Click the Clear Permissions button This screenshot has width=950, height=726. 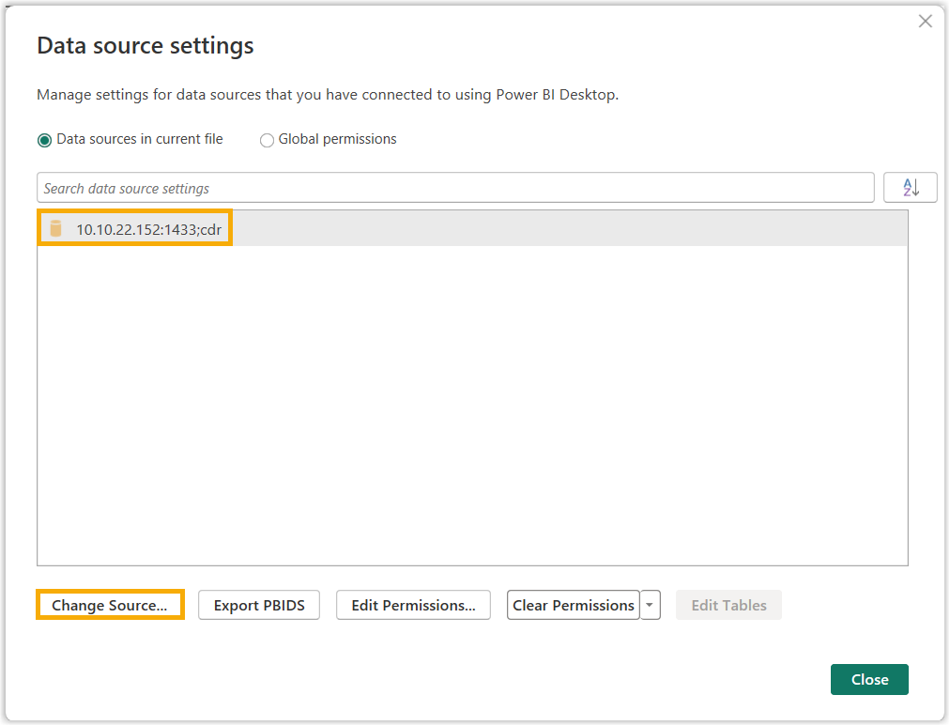coord(574,605)
